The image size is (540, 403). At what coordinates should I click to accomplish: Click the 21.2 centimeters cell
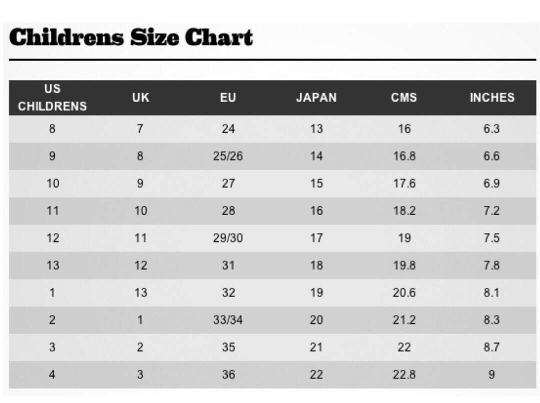point(404,320)
